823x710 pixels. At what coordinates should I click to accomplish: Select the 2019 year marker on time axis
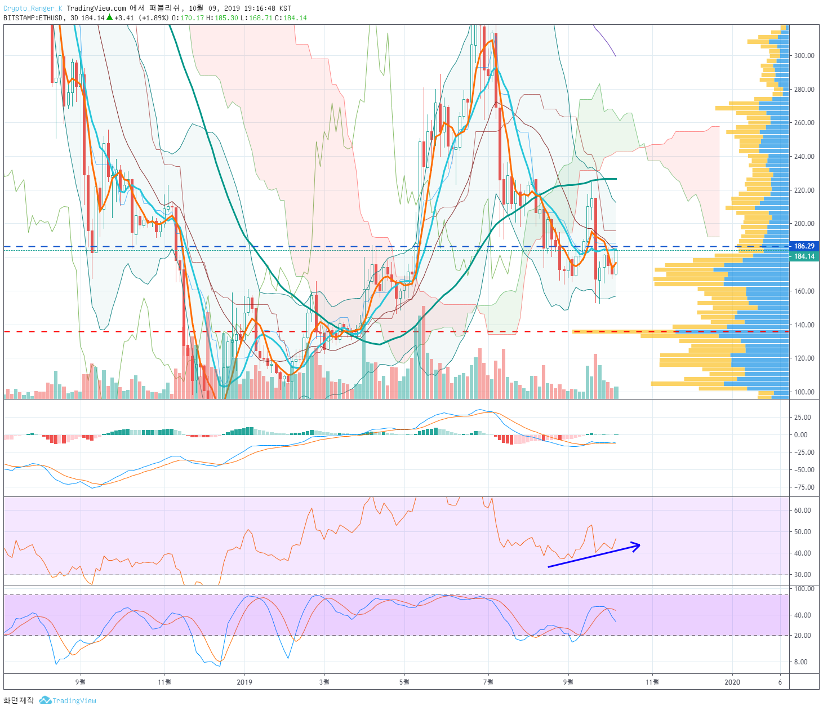point(244,682)
